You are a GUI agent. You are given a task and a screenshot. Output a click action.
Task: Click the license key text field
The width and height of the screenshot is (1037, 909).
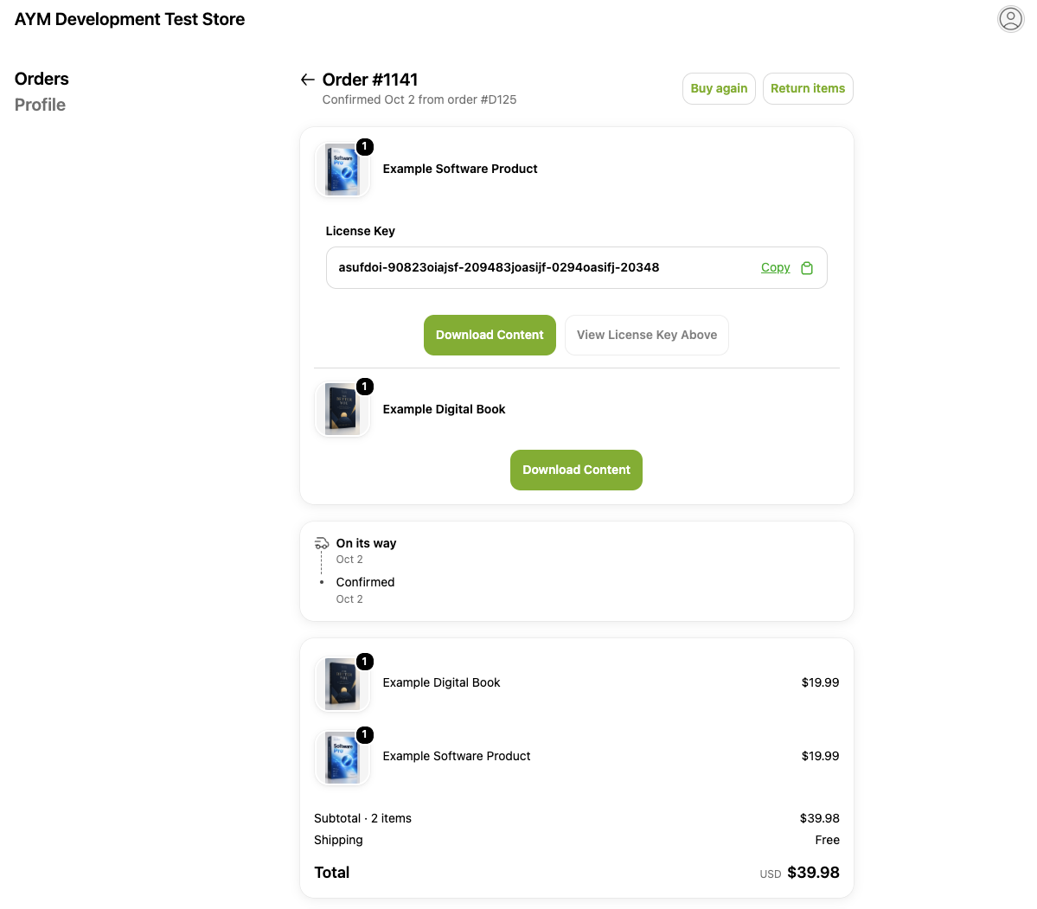click(576, 267)
